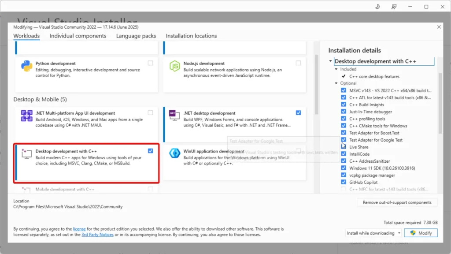Switch to Installation locations tab
Viewport: 451px width, 254px height.
coord(191,36)
